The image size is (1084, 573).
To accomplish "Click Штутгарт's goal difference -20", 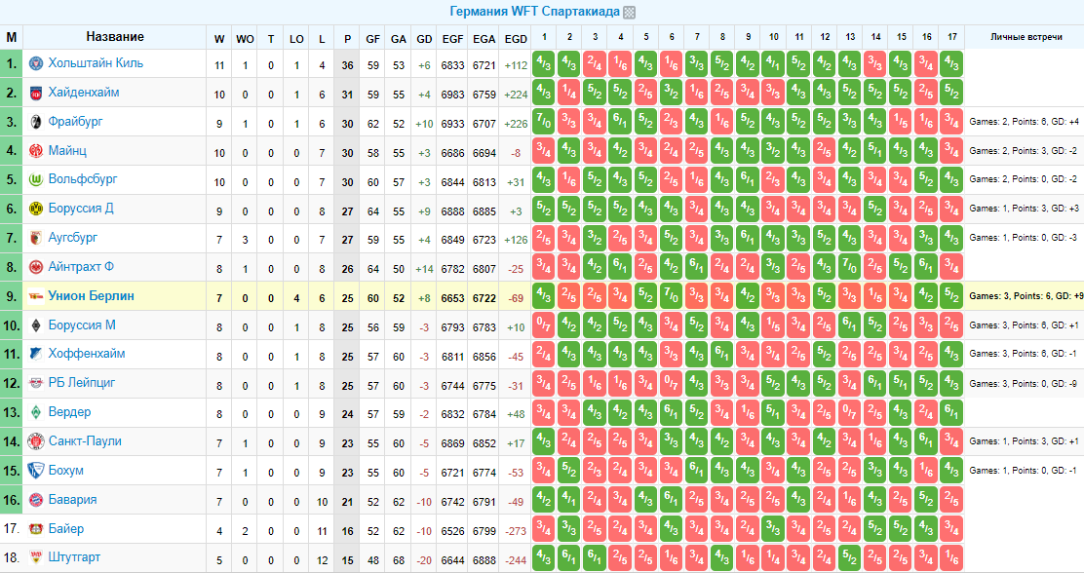I will tap(424, 560).
